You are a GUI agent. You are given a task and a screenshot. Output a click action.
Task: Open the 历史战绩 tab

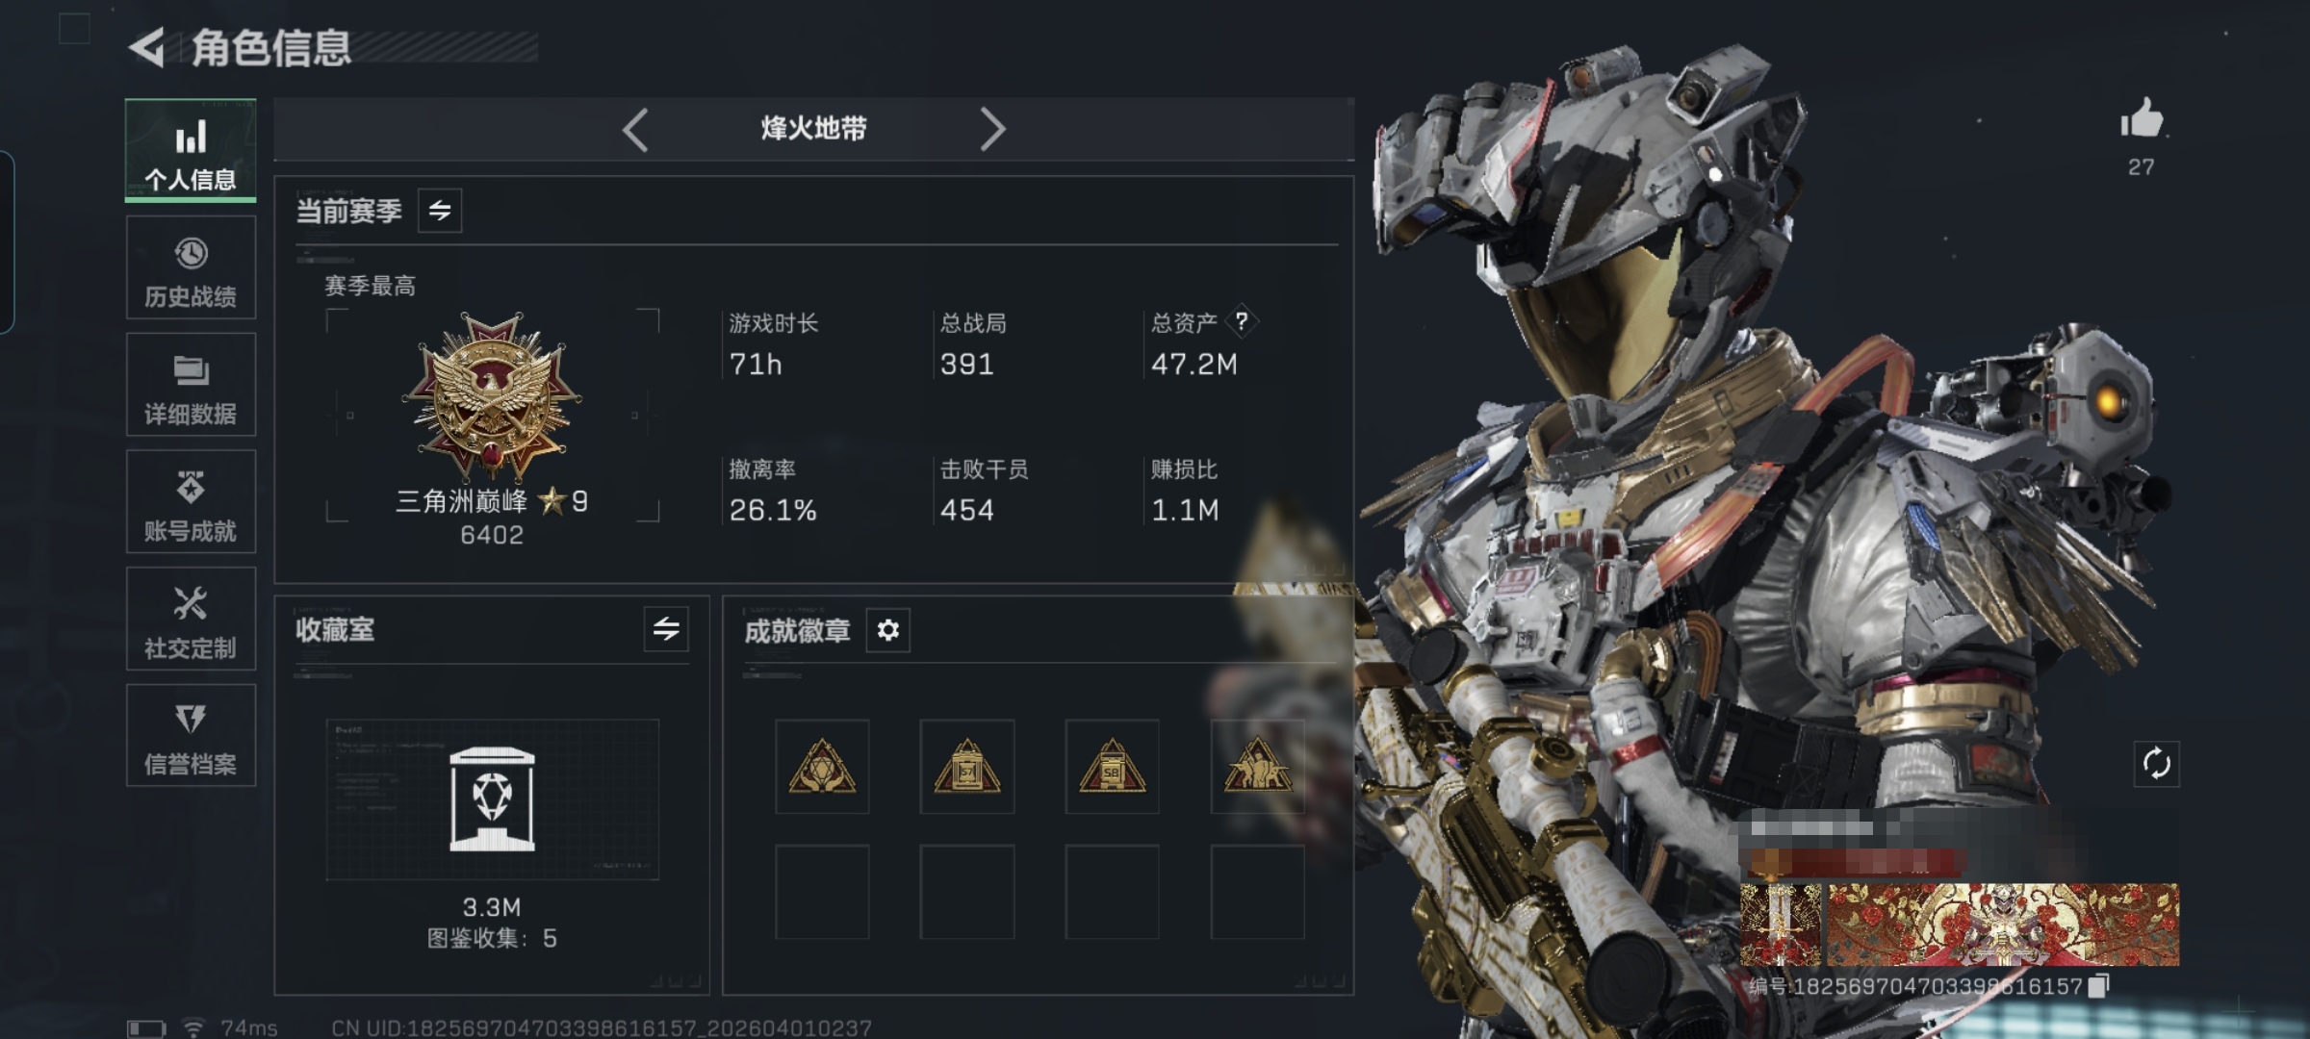(x=191, y=267)
